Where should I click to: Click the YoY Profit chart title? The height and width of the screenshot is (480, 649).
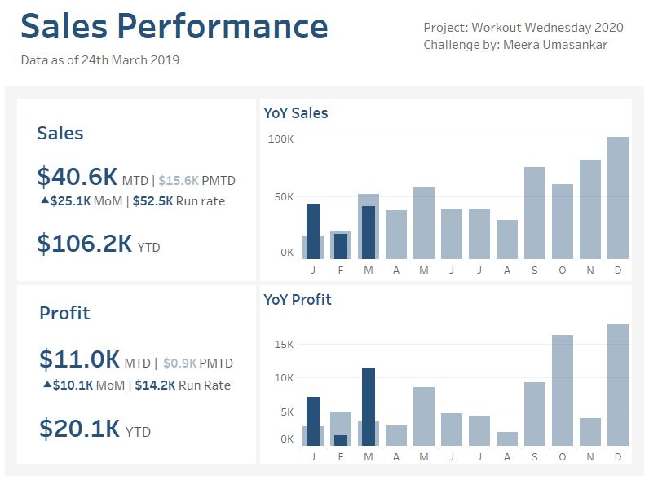(298, 299)
